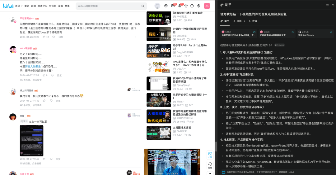The image size is (336, 175).
Task: Open the user avatar in the header
Action: (x=157, y=6)
